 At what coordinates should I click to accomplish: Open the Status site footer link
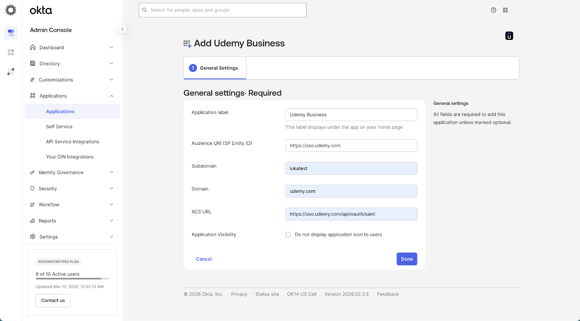coord(267,294)
